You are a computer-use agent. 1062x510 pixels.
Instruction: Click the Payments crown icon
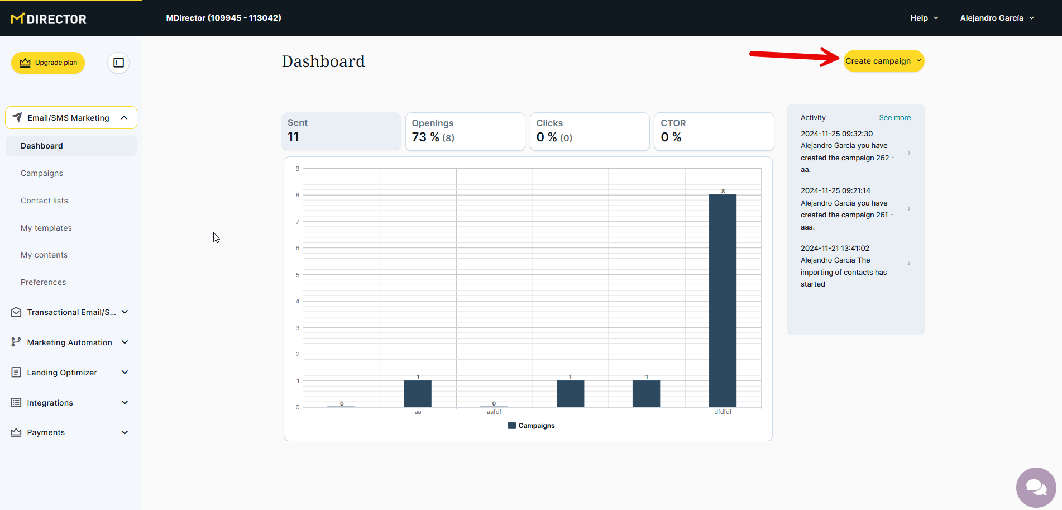(16, 432)
